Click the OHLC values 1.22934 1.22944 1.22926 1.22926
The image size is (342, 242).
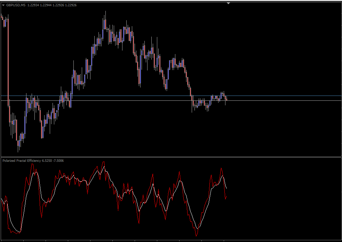[52, 5]
